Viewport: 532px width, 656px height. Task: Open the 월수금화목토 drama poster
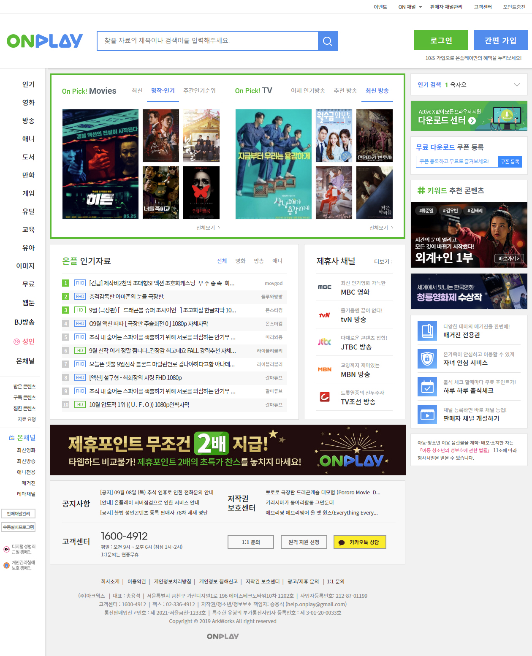[334, 136]
